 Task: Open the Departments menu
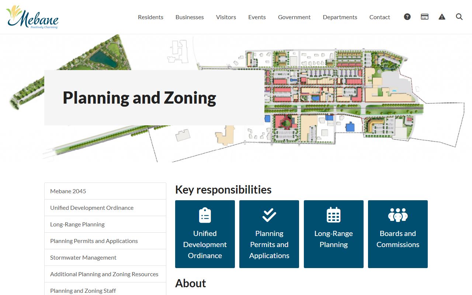[x=340, y=17]
